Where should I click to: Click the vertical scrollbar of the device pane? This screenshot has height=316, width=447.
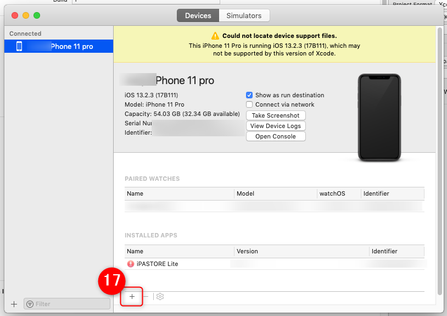(x=440, y=162)
